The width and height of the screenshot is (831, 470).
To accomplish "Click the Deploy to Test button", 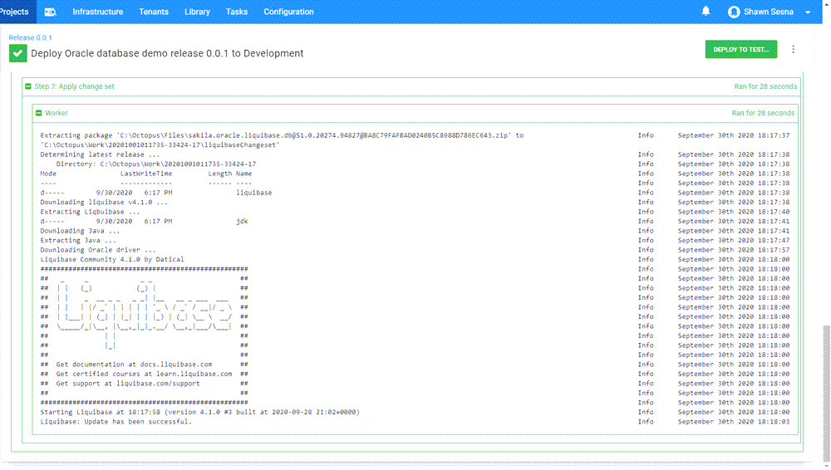I will [x=740, y=50].
